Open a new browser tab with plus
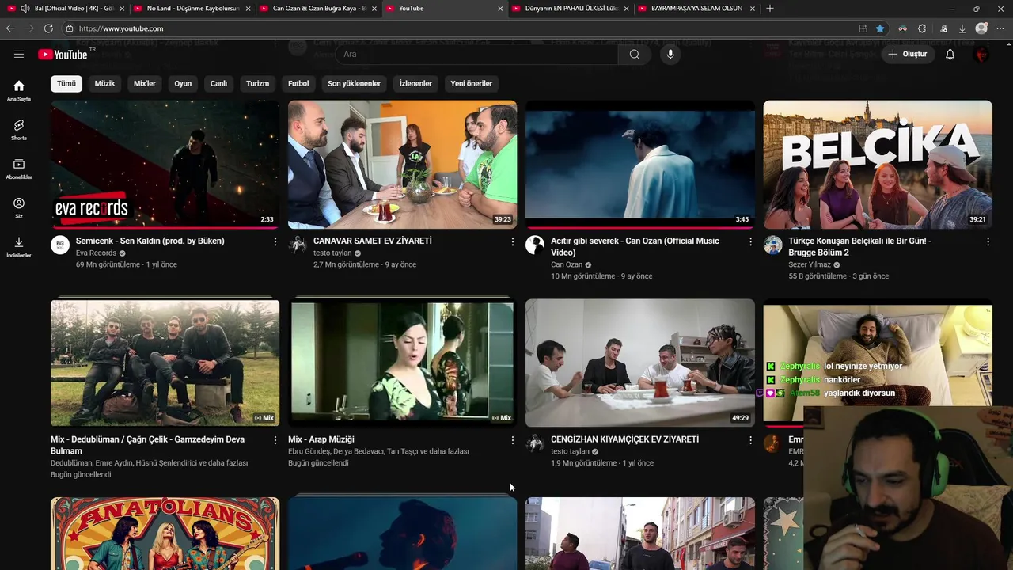 pos(770,9)
